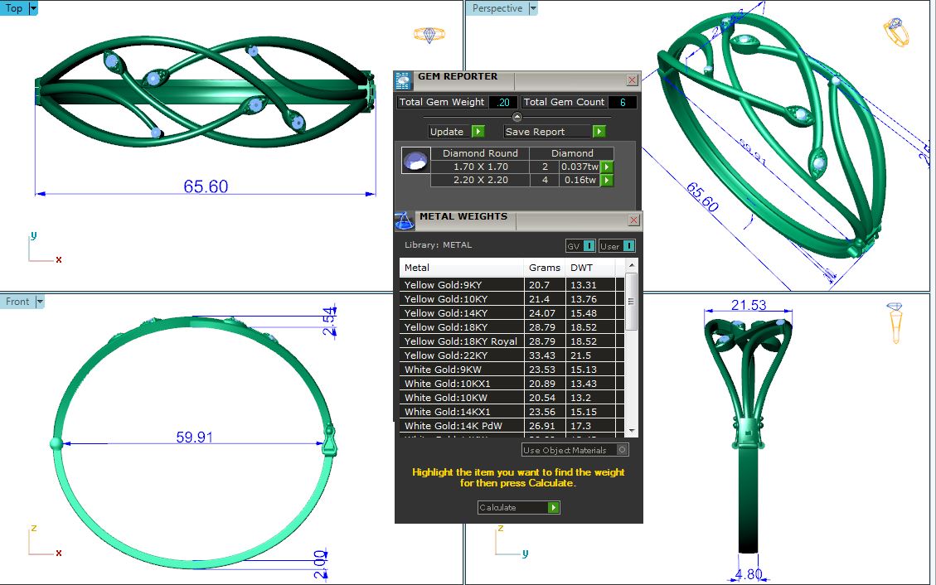Click the Metal Weights scale icon
The image size is (936, 585).
[404, 220]
